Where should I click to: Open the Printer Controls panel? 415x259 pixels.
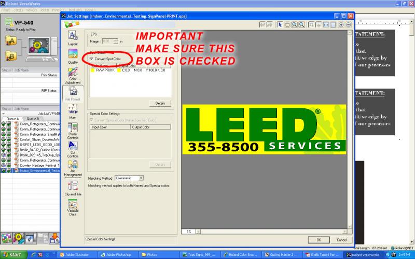click(73, 131)
